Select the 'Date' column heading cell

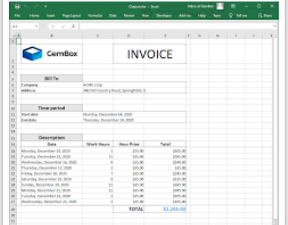pos(52,144)
